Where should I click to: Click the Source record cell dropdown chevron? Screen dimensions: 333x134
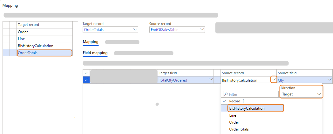click(x=273, y=80)
